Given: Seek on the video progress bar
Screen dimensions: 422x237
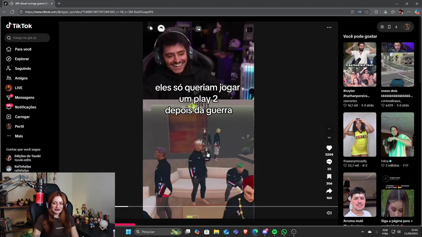Looking at the screenshot, I should pyautogui.click(x=226, y=206).
